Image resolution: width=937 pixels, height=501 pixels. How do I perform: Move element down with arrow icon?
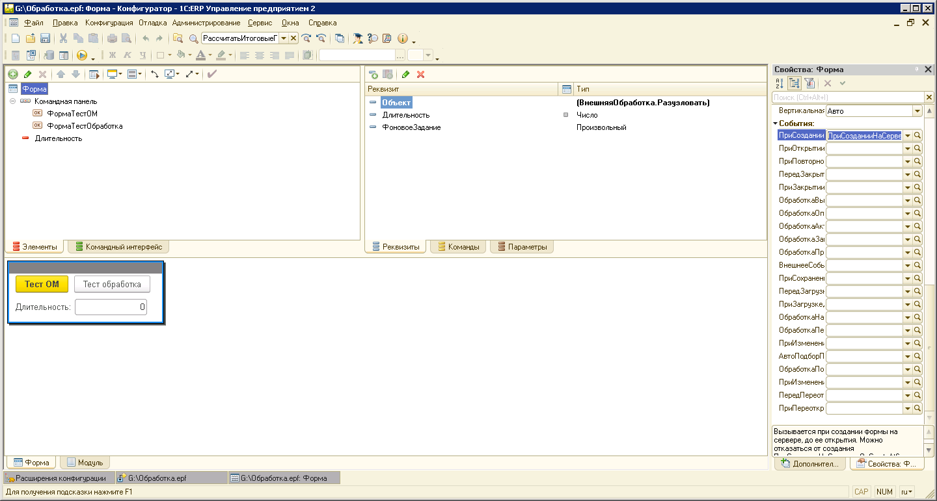(x=75, y=74)
